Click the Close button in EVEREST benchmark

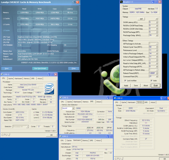pyautogui.click(x=74, y=69)
